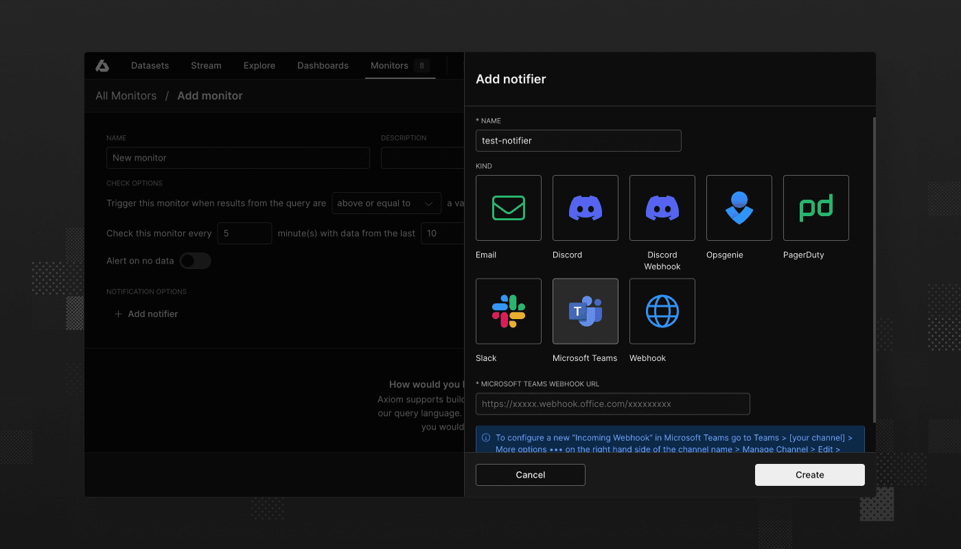Screen dimensions: 961x549
Task: Select the Slack notifier kind
Action: (x=508, y=311)
